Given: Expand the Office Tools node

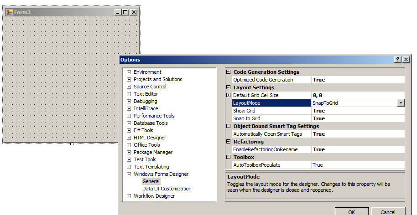Looking at the screenshot, I should click(129, 145).
